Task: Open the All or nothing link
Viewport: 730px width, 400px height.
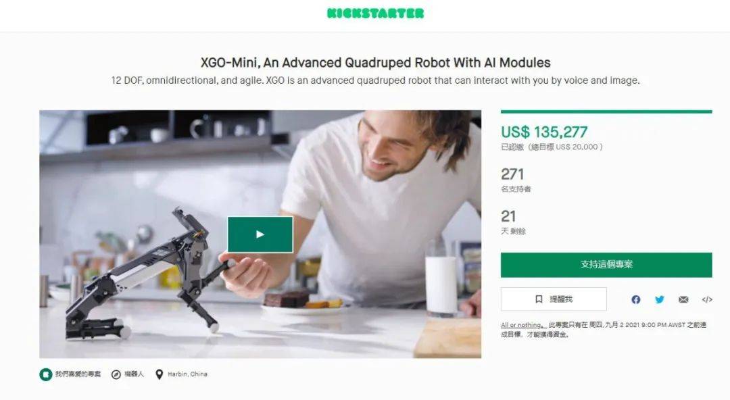Action: (521, 325)
